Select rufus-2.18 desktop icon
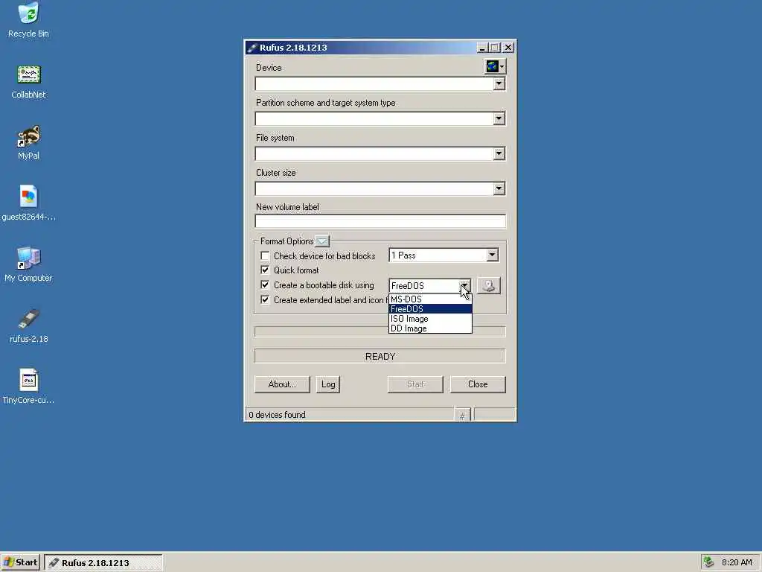 click(x=28, y=326)
